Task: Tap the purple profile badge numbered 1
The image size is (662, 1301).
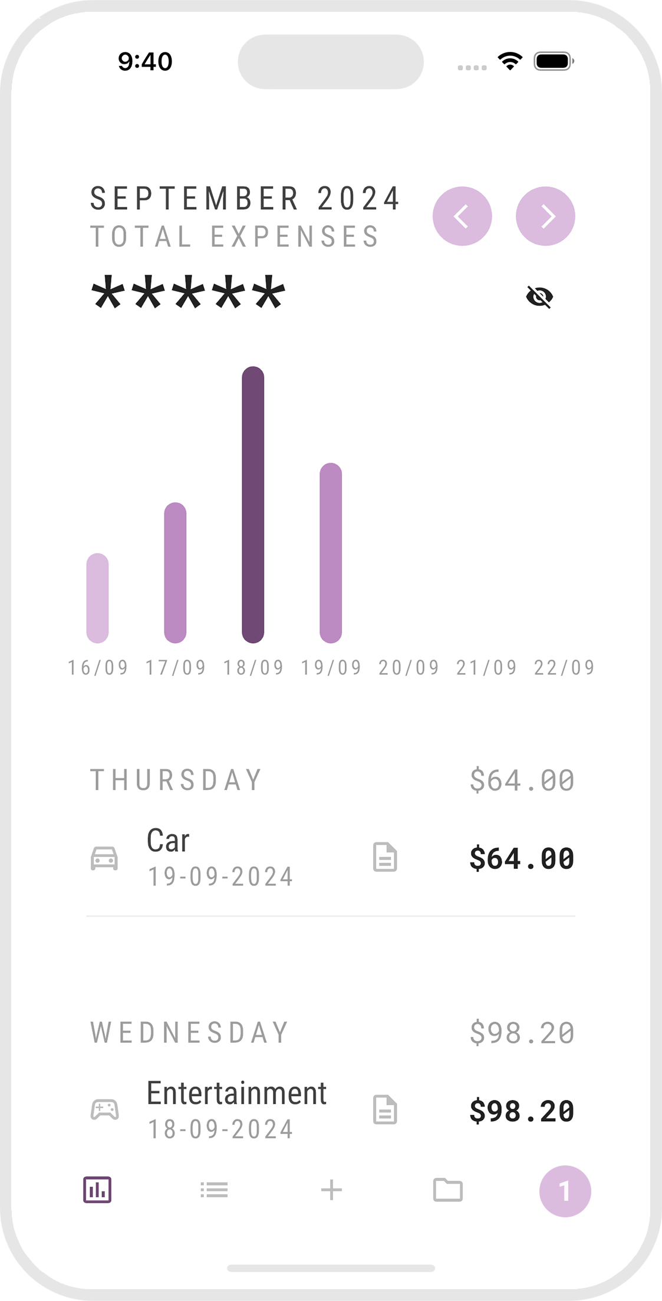Action: click(565, 1191)
